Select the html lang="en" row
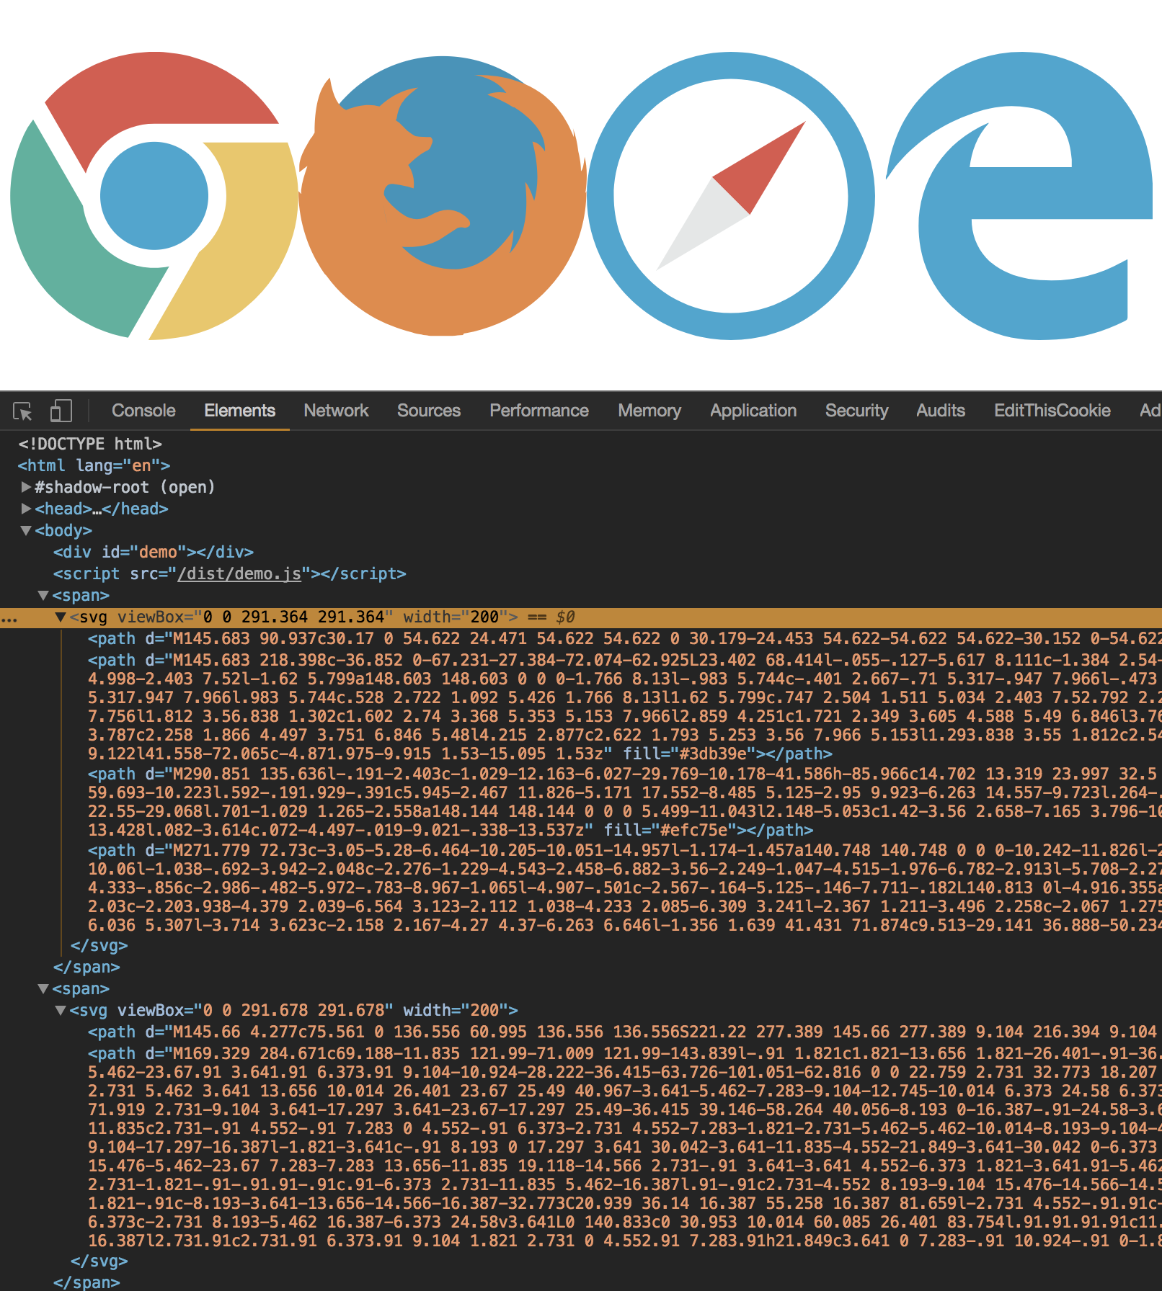The image size is (1162, 1291). pos(94,465)
